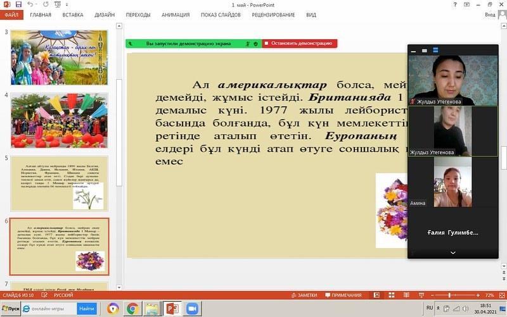Viewport: 507px width, 317px height.
Task: Click Остановить демонстрацию button
Action: tap(300, 44)
